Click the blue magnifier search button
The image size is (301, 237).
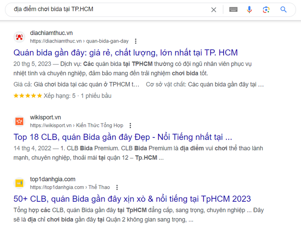[x=283, y=10]
